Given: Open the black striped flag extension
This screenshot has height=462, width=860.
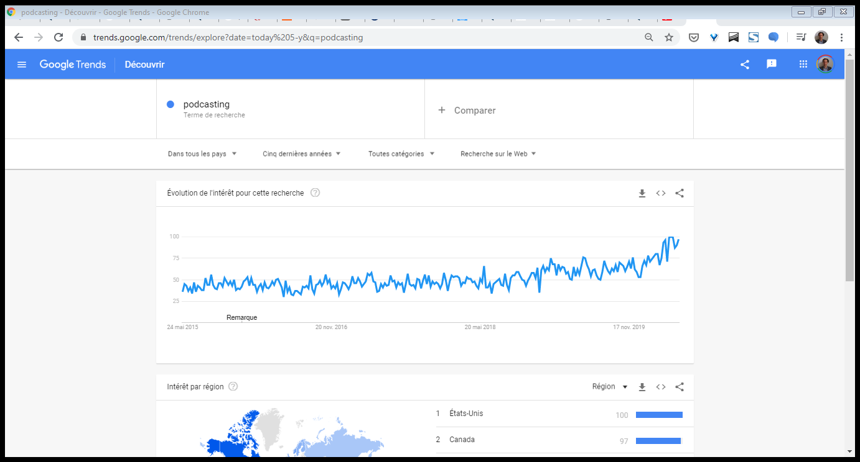Looking at the screenshot, I should 734,37.
